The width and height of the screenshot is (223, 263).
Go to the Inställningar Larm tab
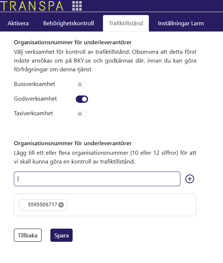[x=181, y=23]
